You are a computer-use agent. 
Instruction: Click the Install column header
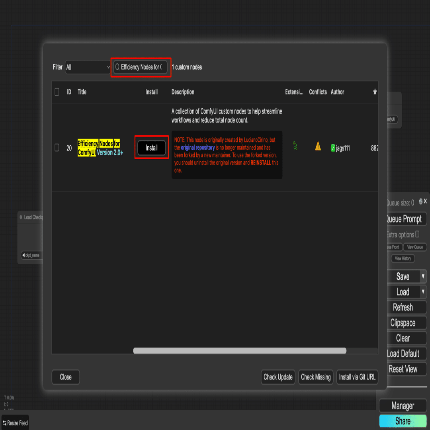[151, 92]
